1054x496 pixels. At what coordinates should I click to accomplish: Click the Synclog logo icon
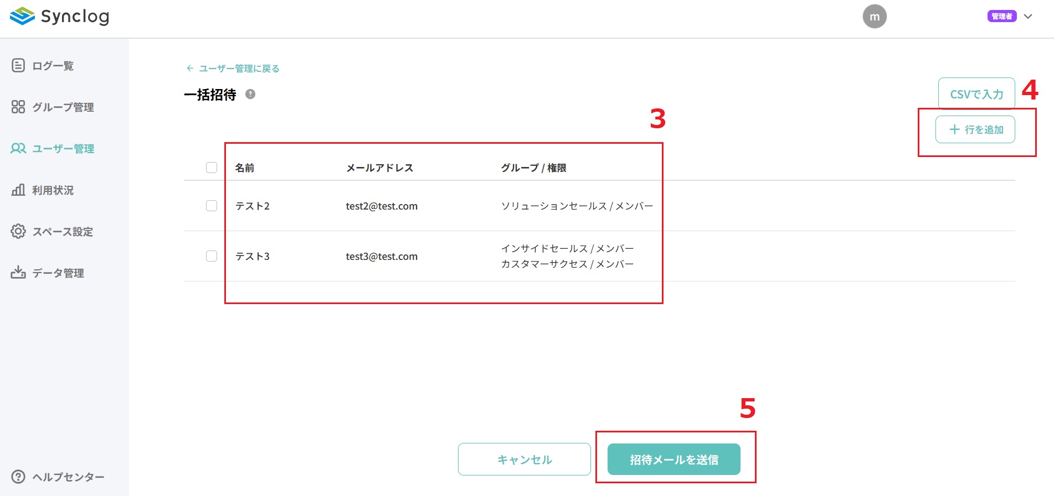pos(22,17)
